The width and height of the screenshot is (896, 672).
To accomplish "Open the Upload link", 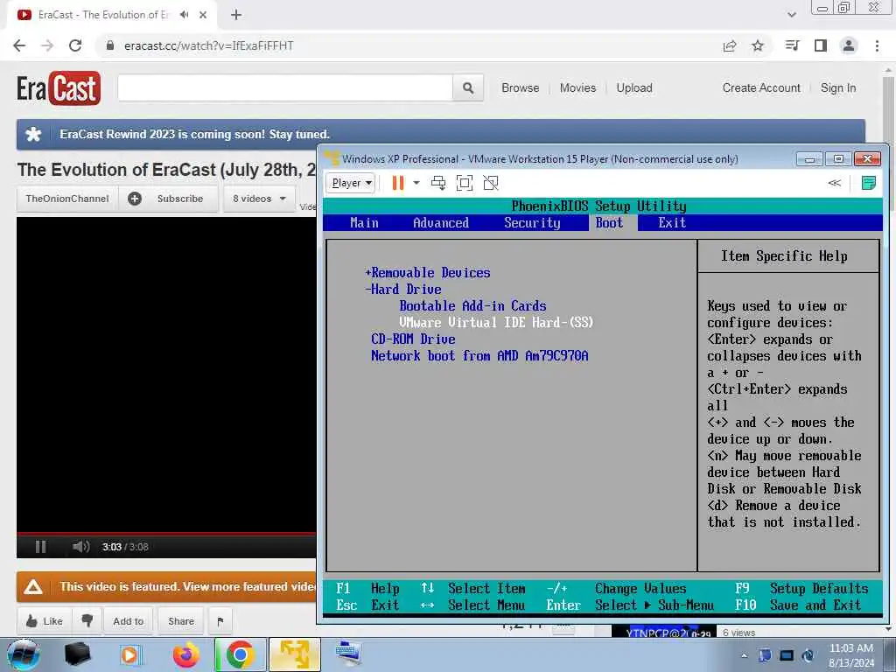I will click(634, 88).
